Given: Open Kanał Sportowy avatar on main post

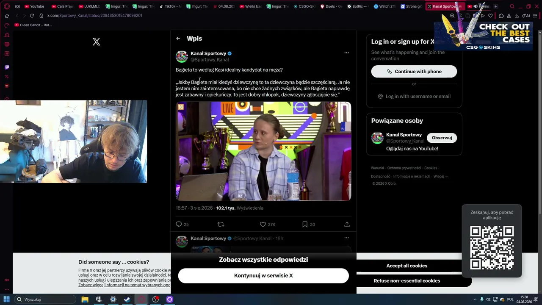Looking at the screenshot, I should click(x=182, y=56).
